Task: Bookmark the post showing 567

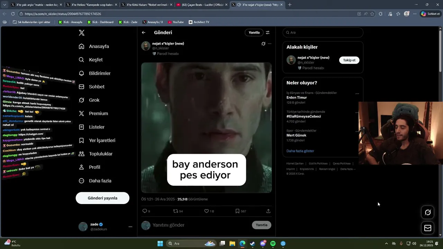Action: (x=241, y=211)
